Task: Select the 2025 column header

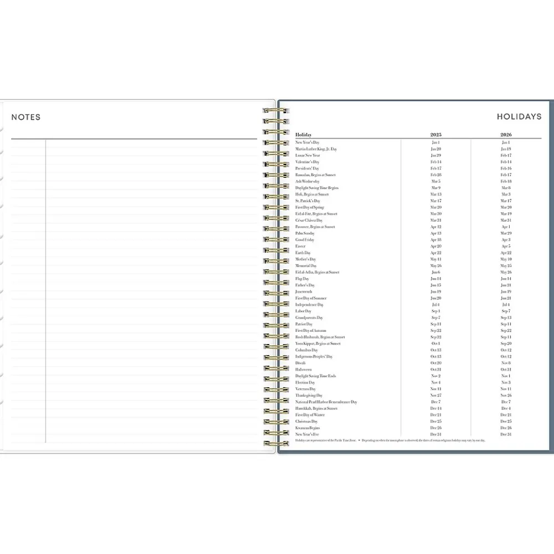Action: (x=436, y=135)
